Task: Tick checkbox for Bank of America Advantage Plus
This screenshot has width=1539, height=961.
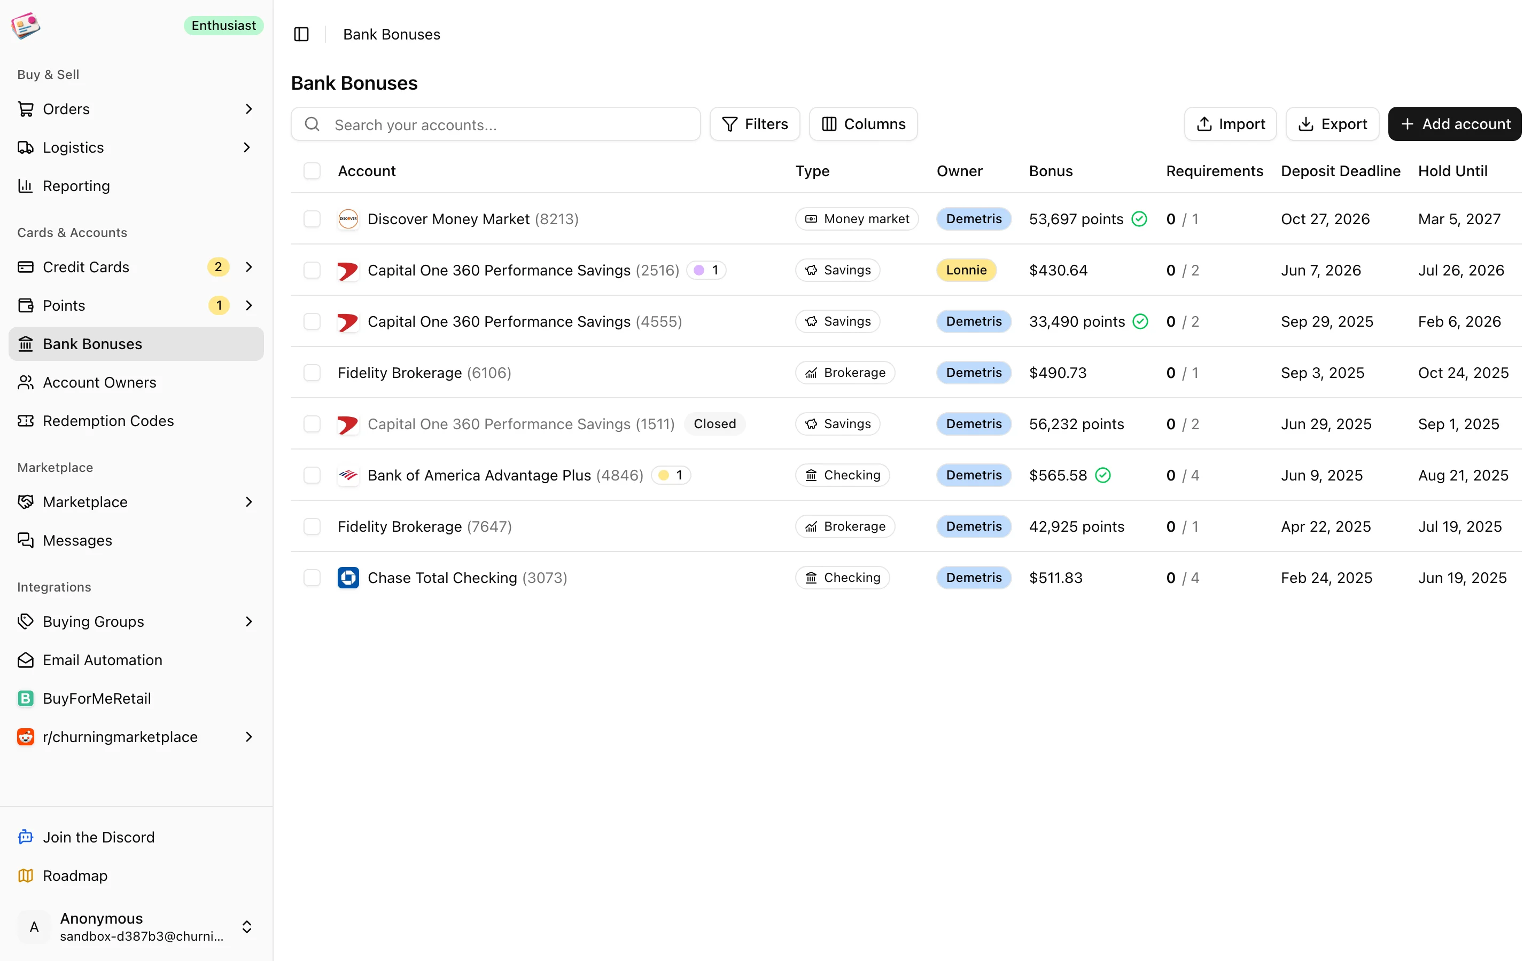Action: [x=312, y=475]
